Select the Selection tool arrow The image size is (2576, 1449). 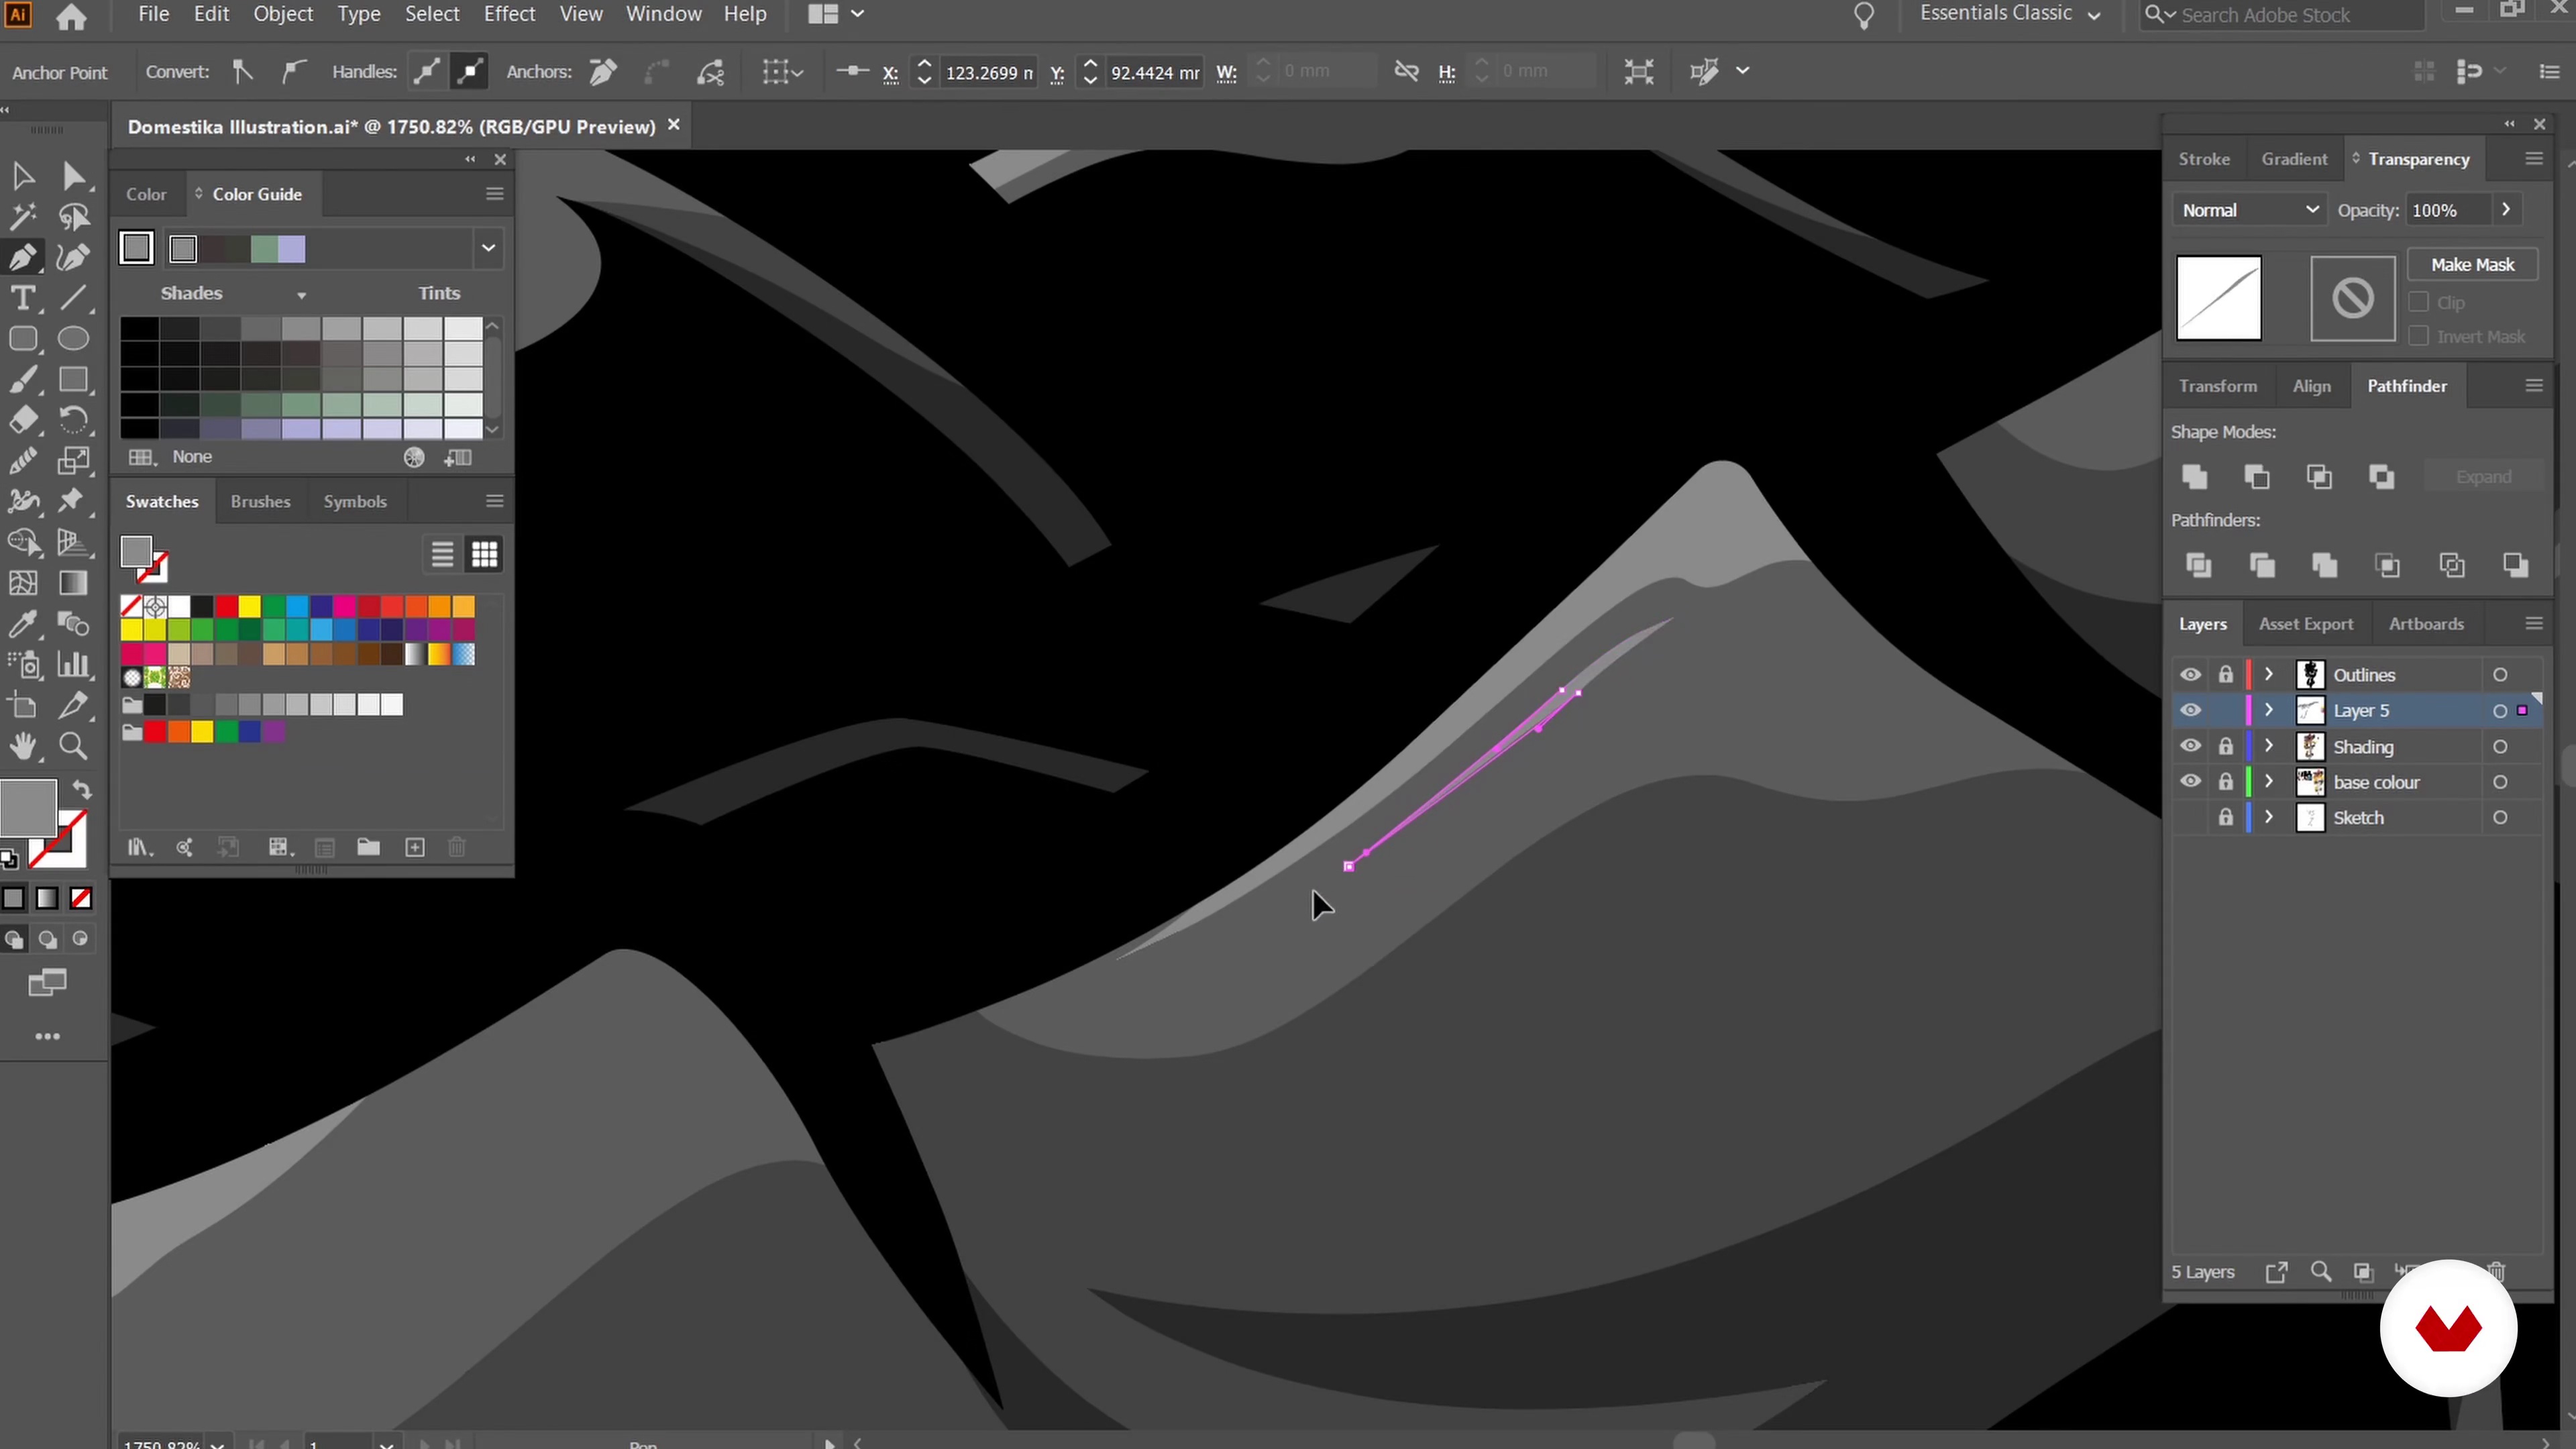pos(23,176)
